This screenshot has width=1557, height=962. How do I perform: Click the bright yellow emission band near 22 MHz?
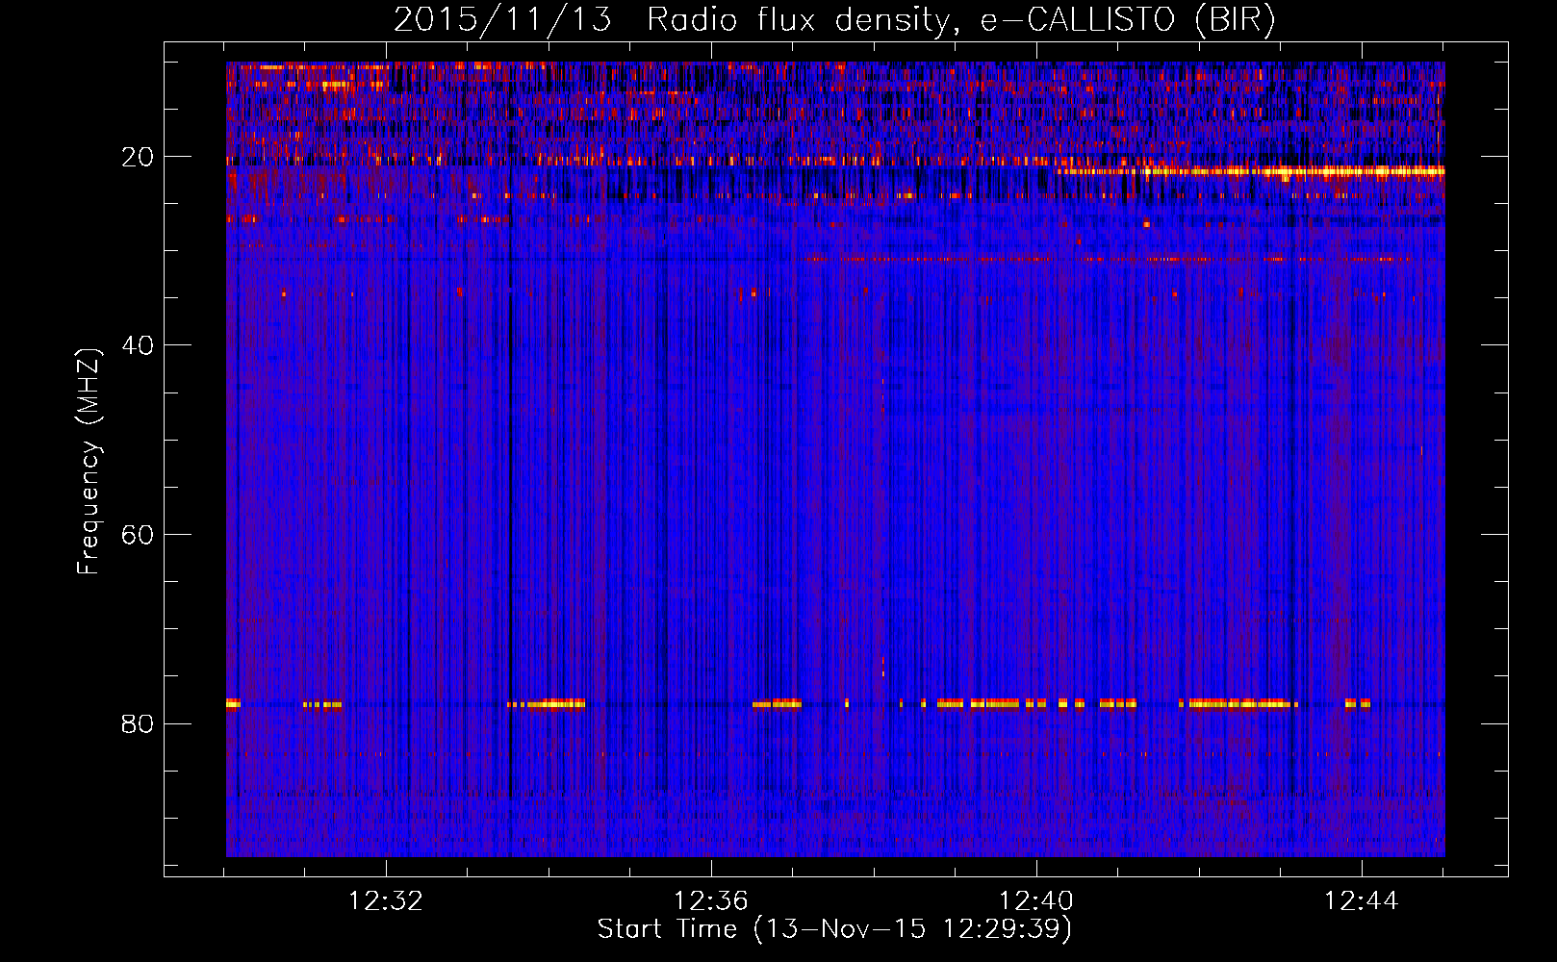1251,171
